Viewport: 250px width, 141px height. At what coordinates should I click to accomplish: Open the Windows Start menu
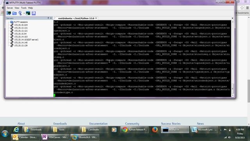pos(5,134)
